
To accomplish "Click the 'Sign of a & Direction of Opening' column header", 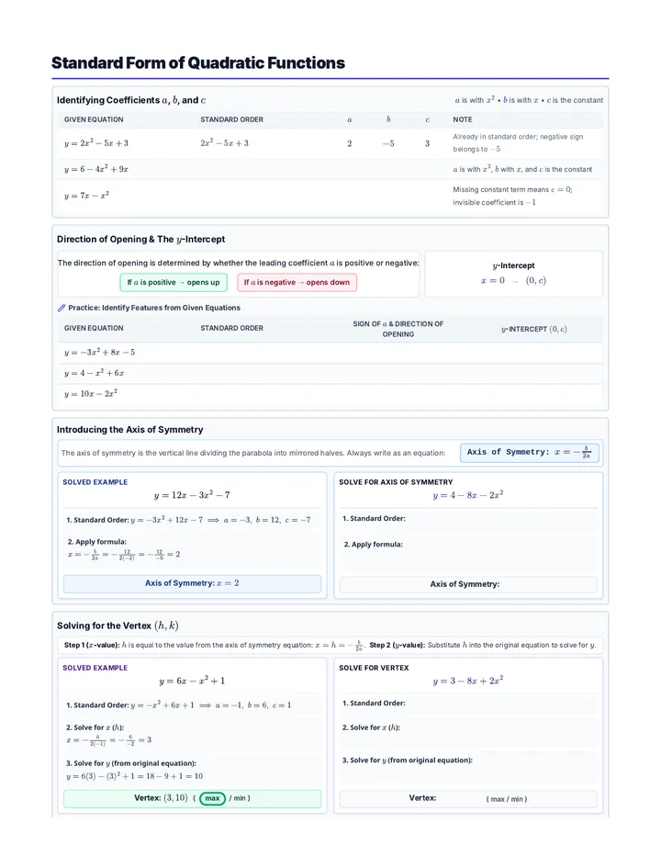I will click(398, 329).
